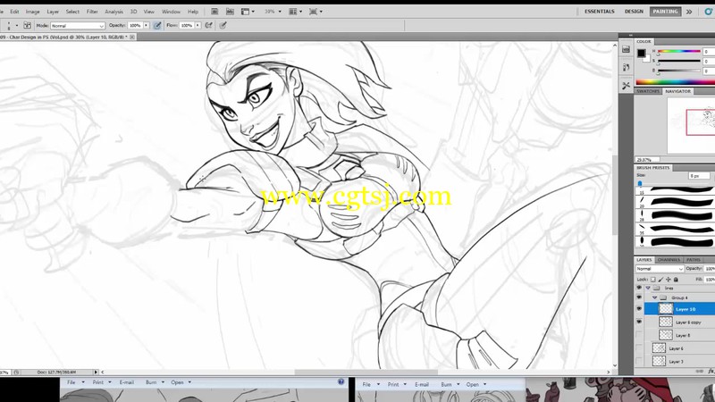Click the brush Size field in Brush Presets
Screen dimensions: 715x402
coord(700,175)
